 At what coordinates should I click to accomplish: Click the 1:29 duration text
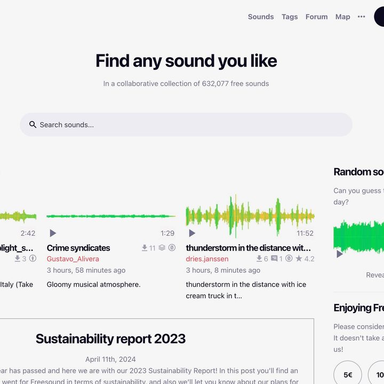167,233
